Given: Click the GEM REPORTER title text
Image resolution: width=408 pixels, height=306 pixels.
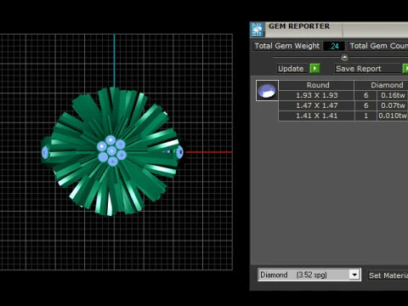Looking at the screenshot, I should click(299, 26).
